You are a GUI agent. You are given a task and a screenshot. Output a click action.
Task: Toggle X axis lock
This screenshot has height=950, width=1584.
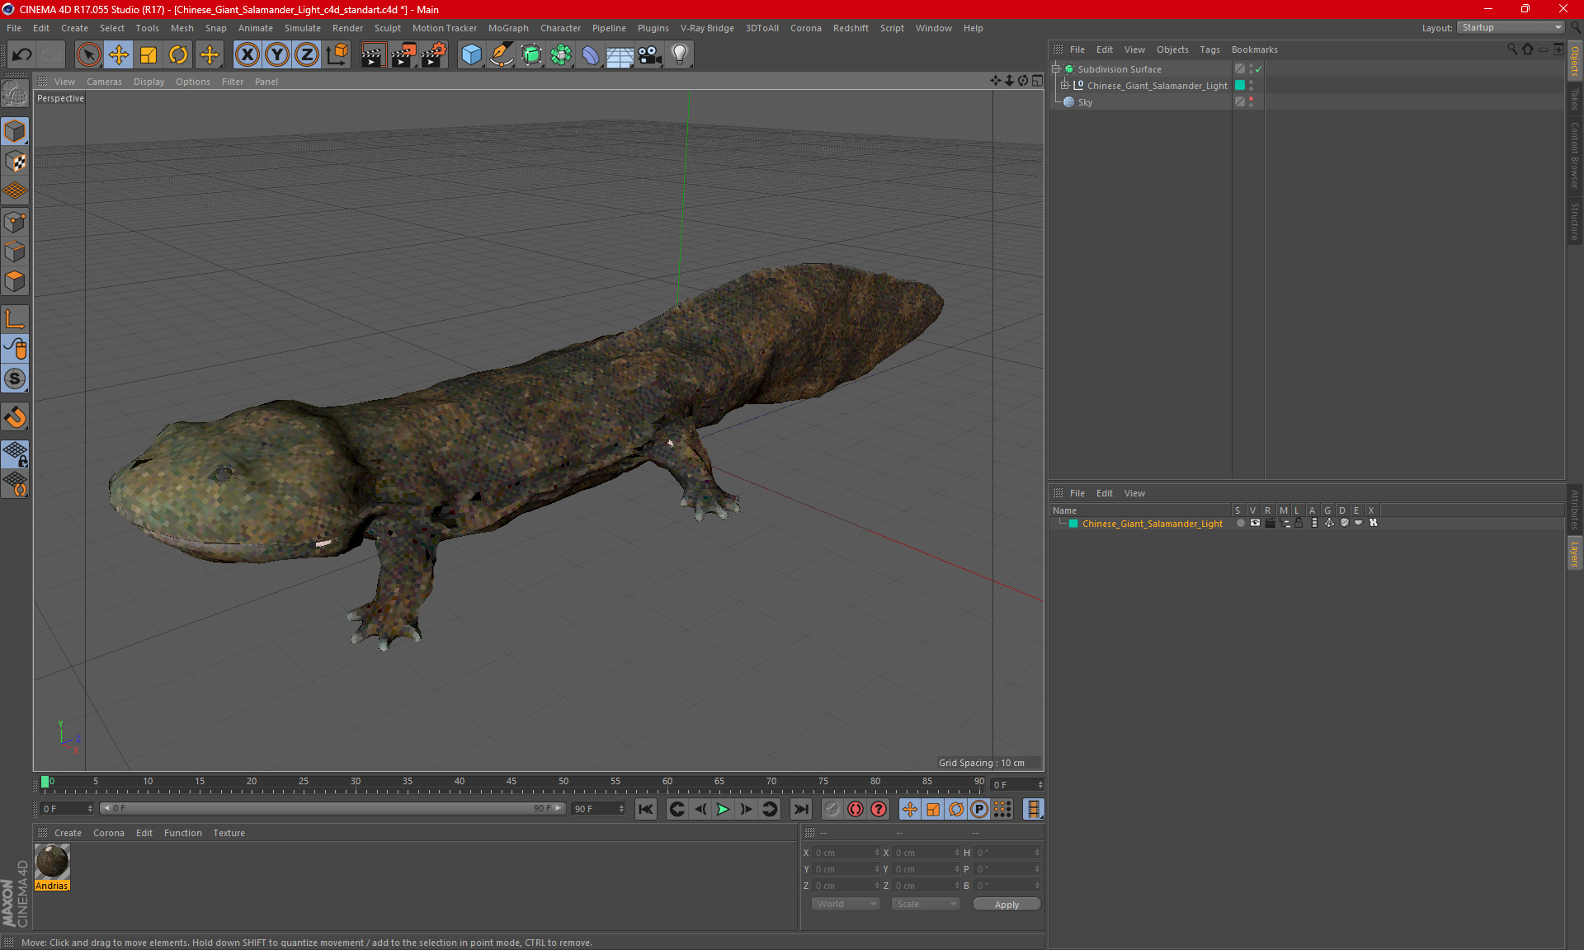pos(247,55)
